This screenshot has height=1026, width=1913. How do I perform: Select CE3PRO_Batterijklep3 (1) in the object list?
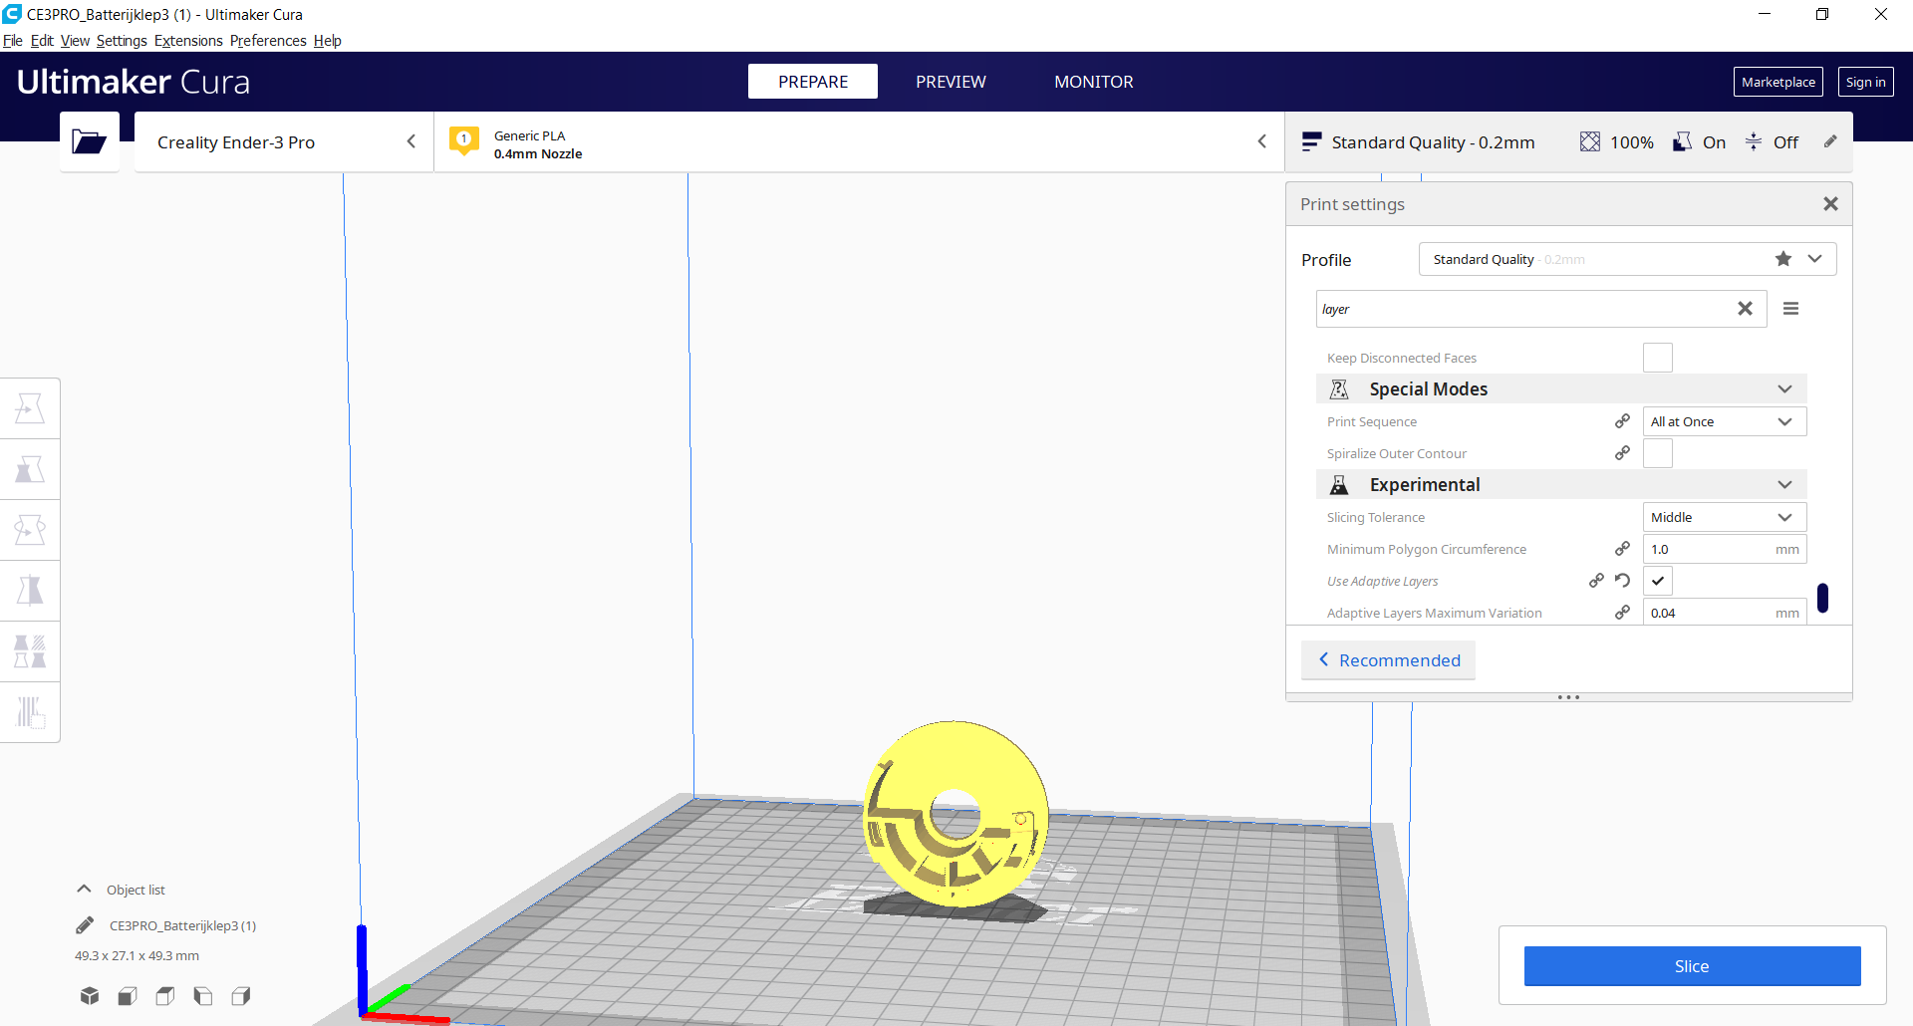click(x=182, y=925)
